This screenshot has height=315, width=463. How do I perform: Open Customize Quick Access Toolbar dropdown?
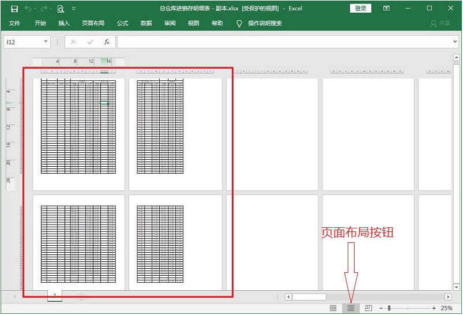(74, 9)
